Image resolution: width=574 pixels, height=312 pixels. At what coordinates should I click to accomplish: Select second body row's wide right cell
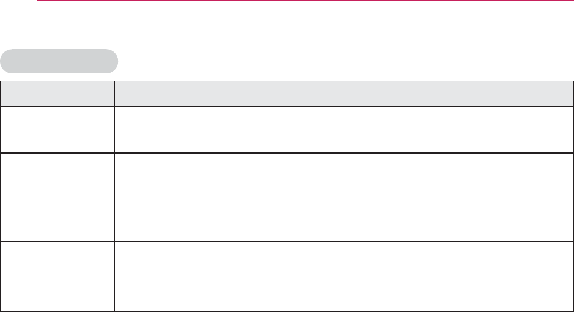click(344, 176)
